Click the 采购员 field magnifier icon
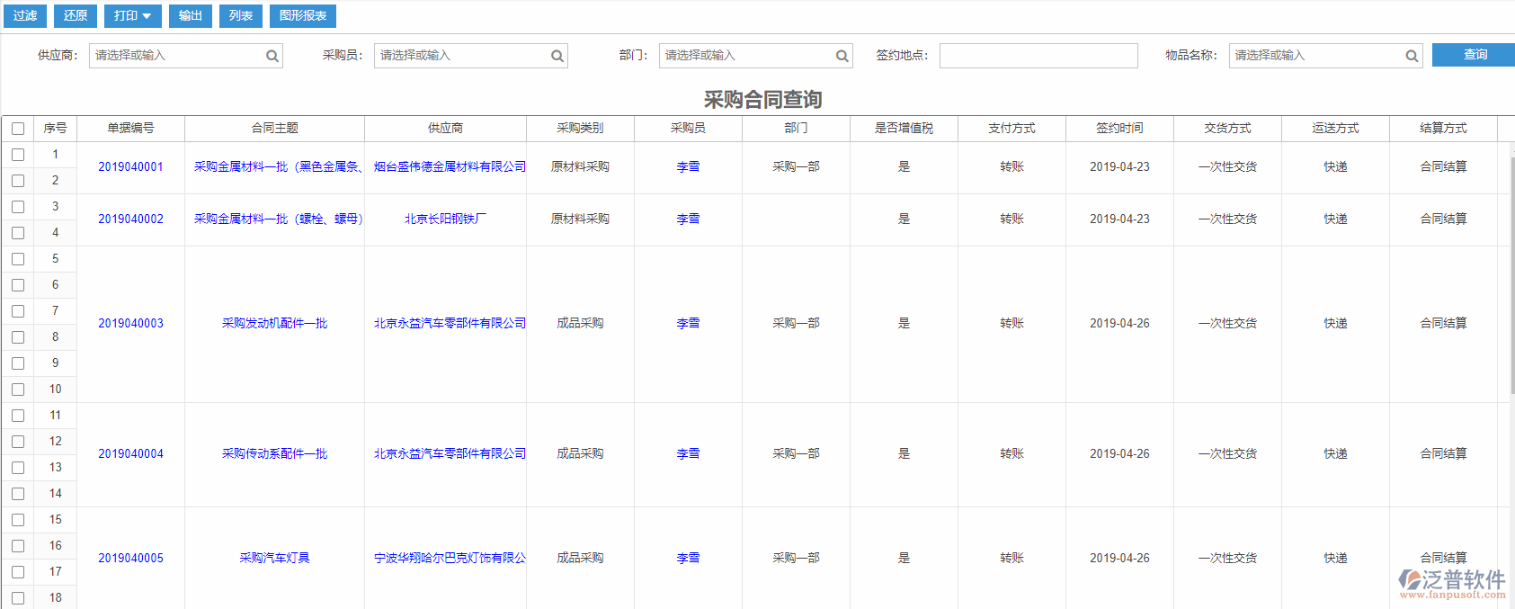This screenshot has width=1515, height=609. [557, 56]
